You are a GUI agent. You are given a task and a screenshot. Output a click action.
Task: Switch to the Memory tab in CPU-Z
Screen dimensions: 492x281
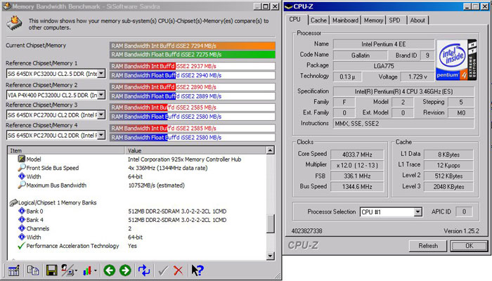[x=373, y=20]
